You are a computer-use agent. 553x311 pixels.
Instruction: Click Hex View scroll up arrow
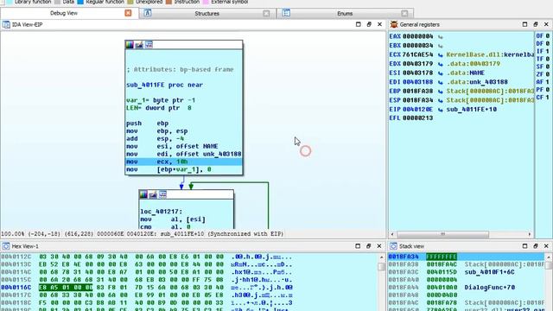pos(382,257)
